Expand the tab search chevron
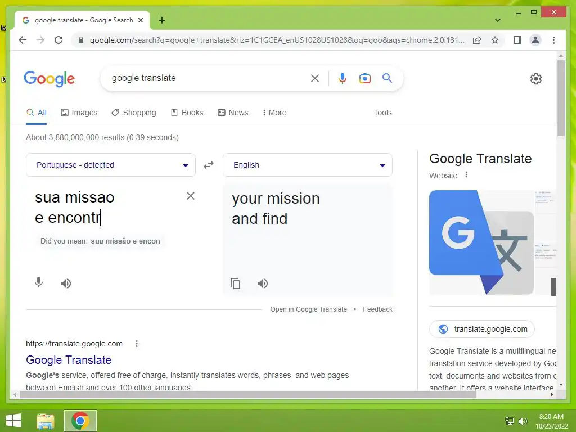The height and width of the screenshot is (432, 576). [x=498, y=20]
